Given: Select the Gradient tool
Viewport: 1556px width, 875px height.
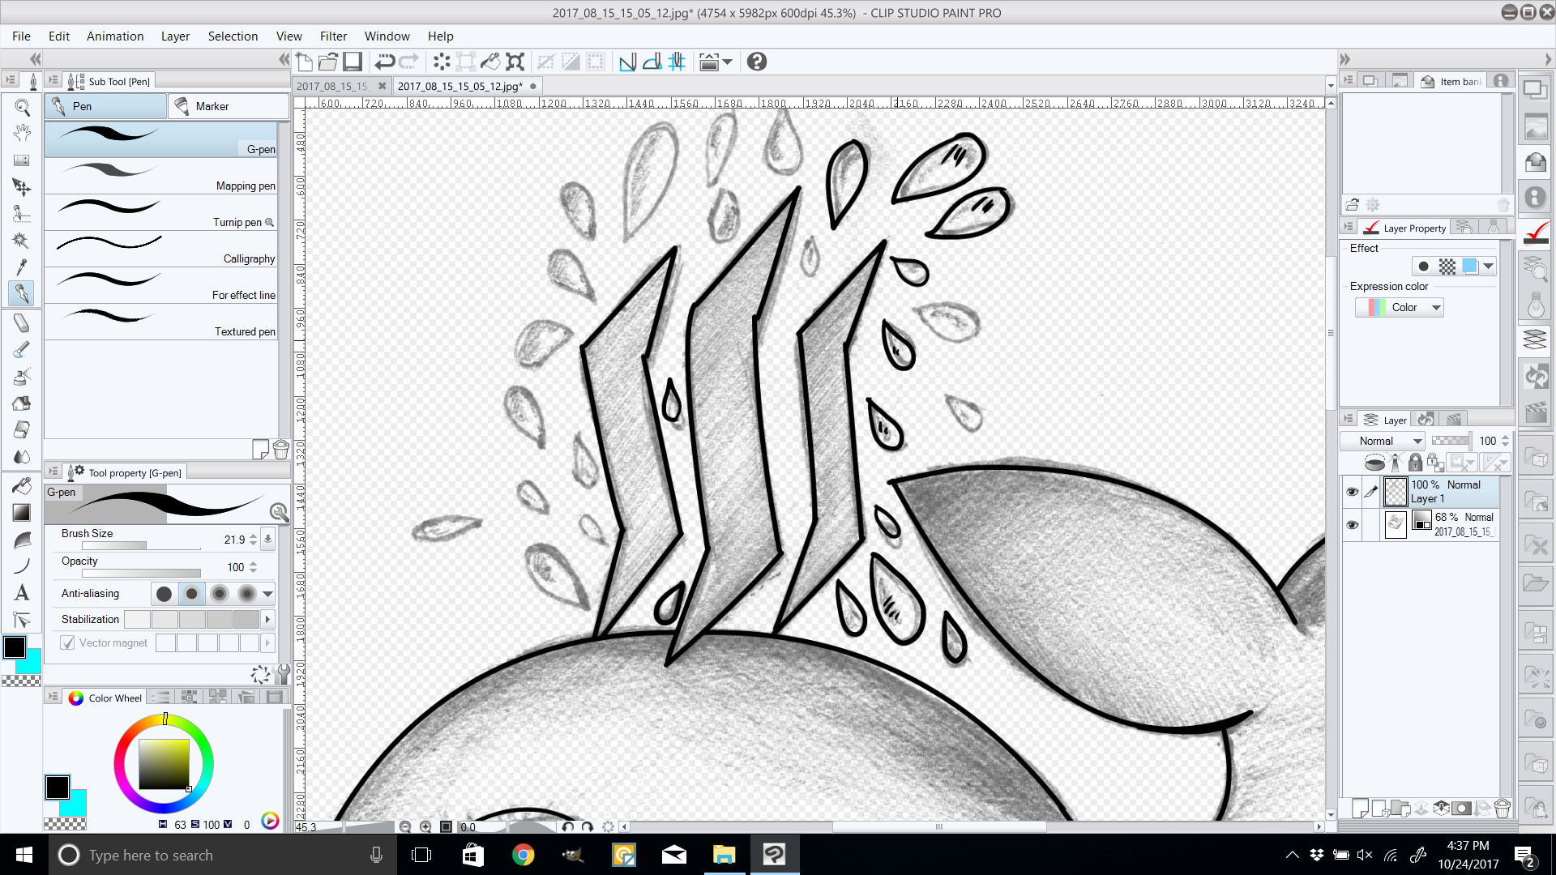Looking at the screenshot, I should click(22, 512).
